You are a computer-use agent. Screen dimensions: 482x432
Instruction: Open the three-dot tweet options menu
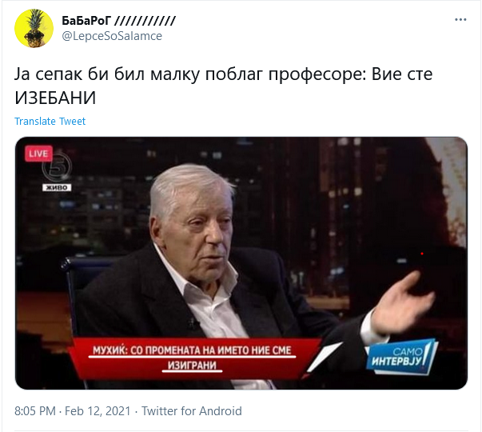460,20
